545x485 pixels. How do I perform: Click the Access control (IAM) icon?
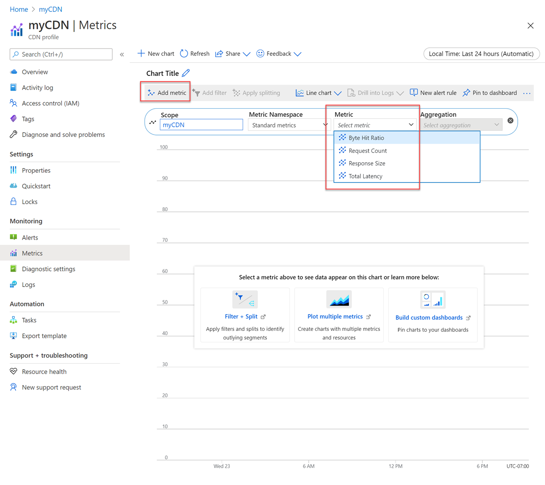coord(14,103)
